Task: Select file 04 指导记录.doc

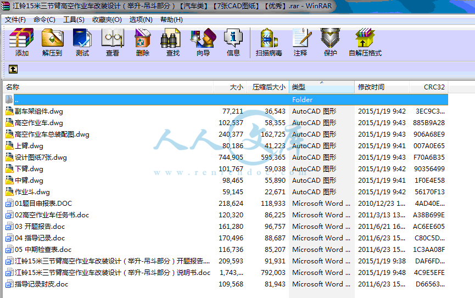Action: point(40,238)
